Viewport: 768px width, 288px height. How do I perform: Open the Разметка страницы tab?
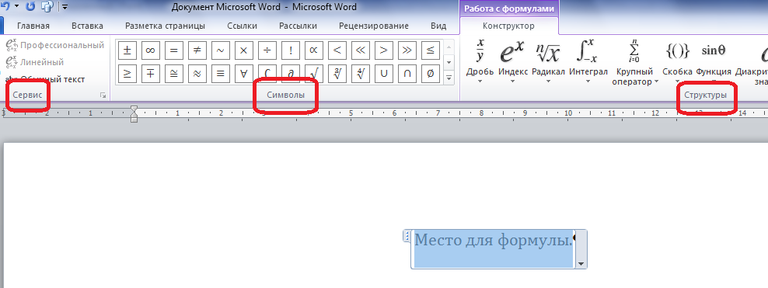165,26
